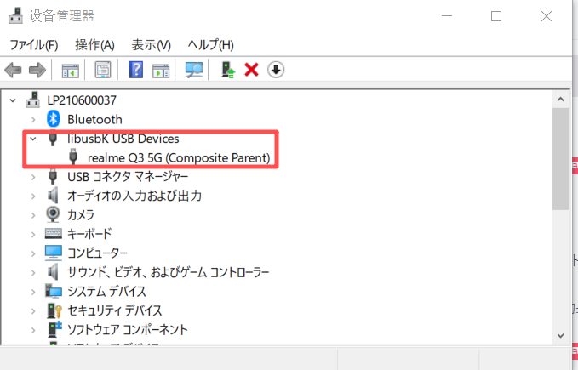Select the ソフトウェア コンポーネント tree item

pyautogui.click(x=128, y=330)
